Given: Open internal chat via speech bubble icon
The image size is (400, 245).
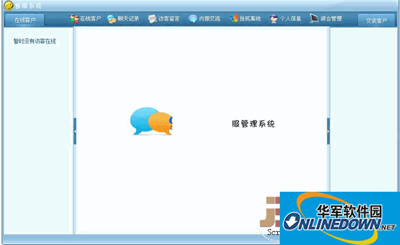Looking at the screenshot, I should pyautogui.click(x=192, y=19).
